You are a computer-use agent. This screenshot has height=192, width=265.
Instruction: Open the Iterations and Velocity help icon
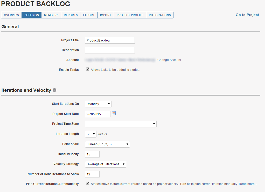pyautogui.click(x=54, y=90)
